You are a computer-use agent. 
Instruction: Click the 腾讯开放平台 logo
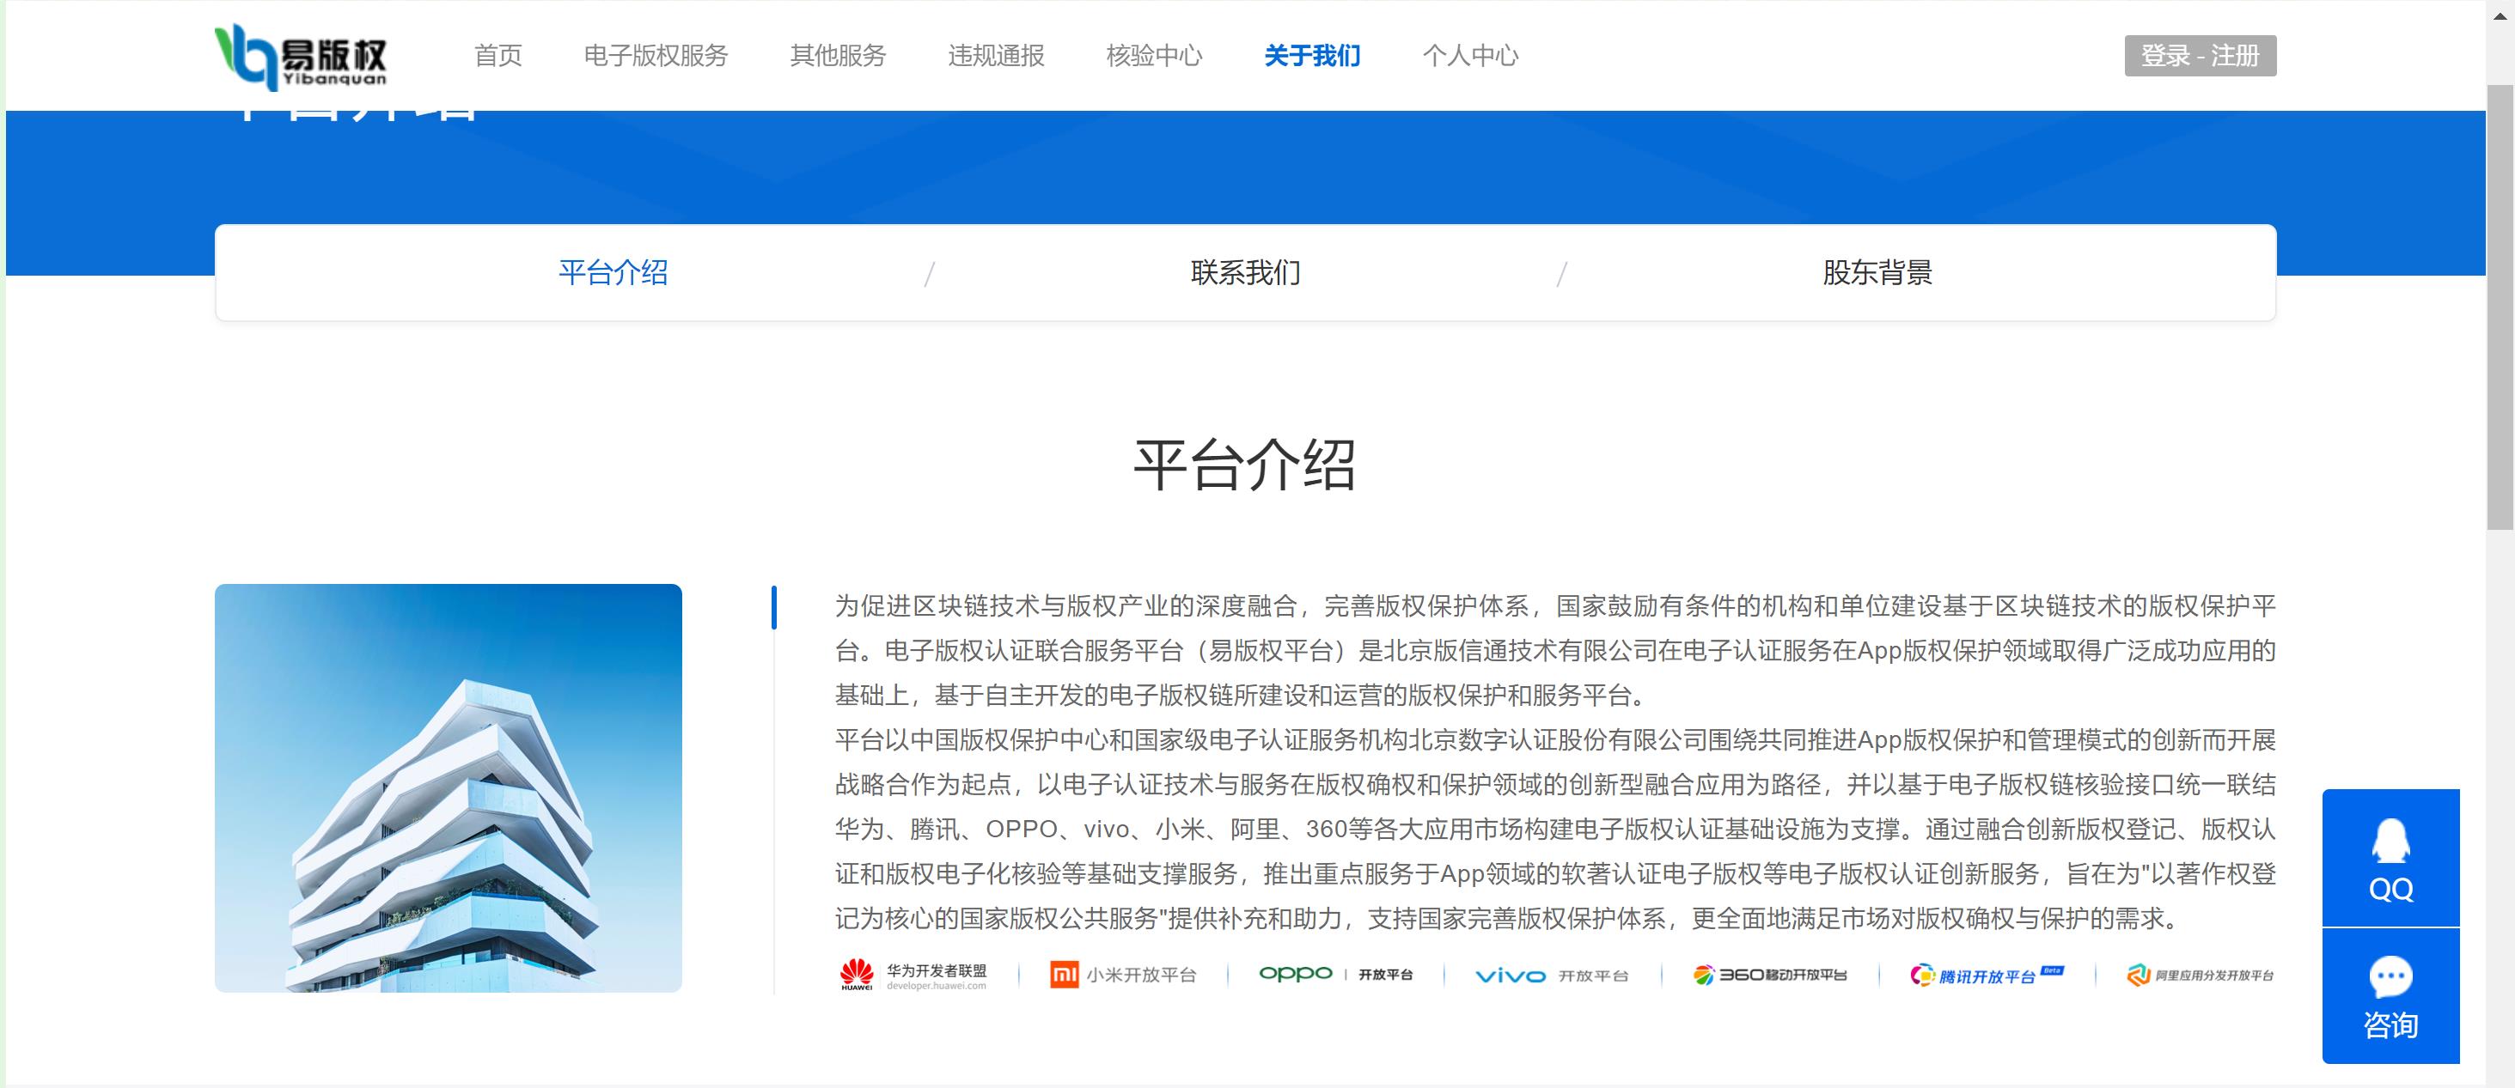[1987, 975]
